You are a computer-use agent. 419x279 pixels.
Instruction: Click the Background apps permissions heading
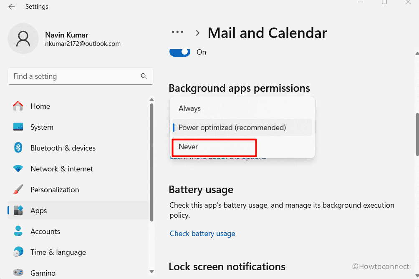(x=240, y=88)
